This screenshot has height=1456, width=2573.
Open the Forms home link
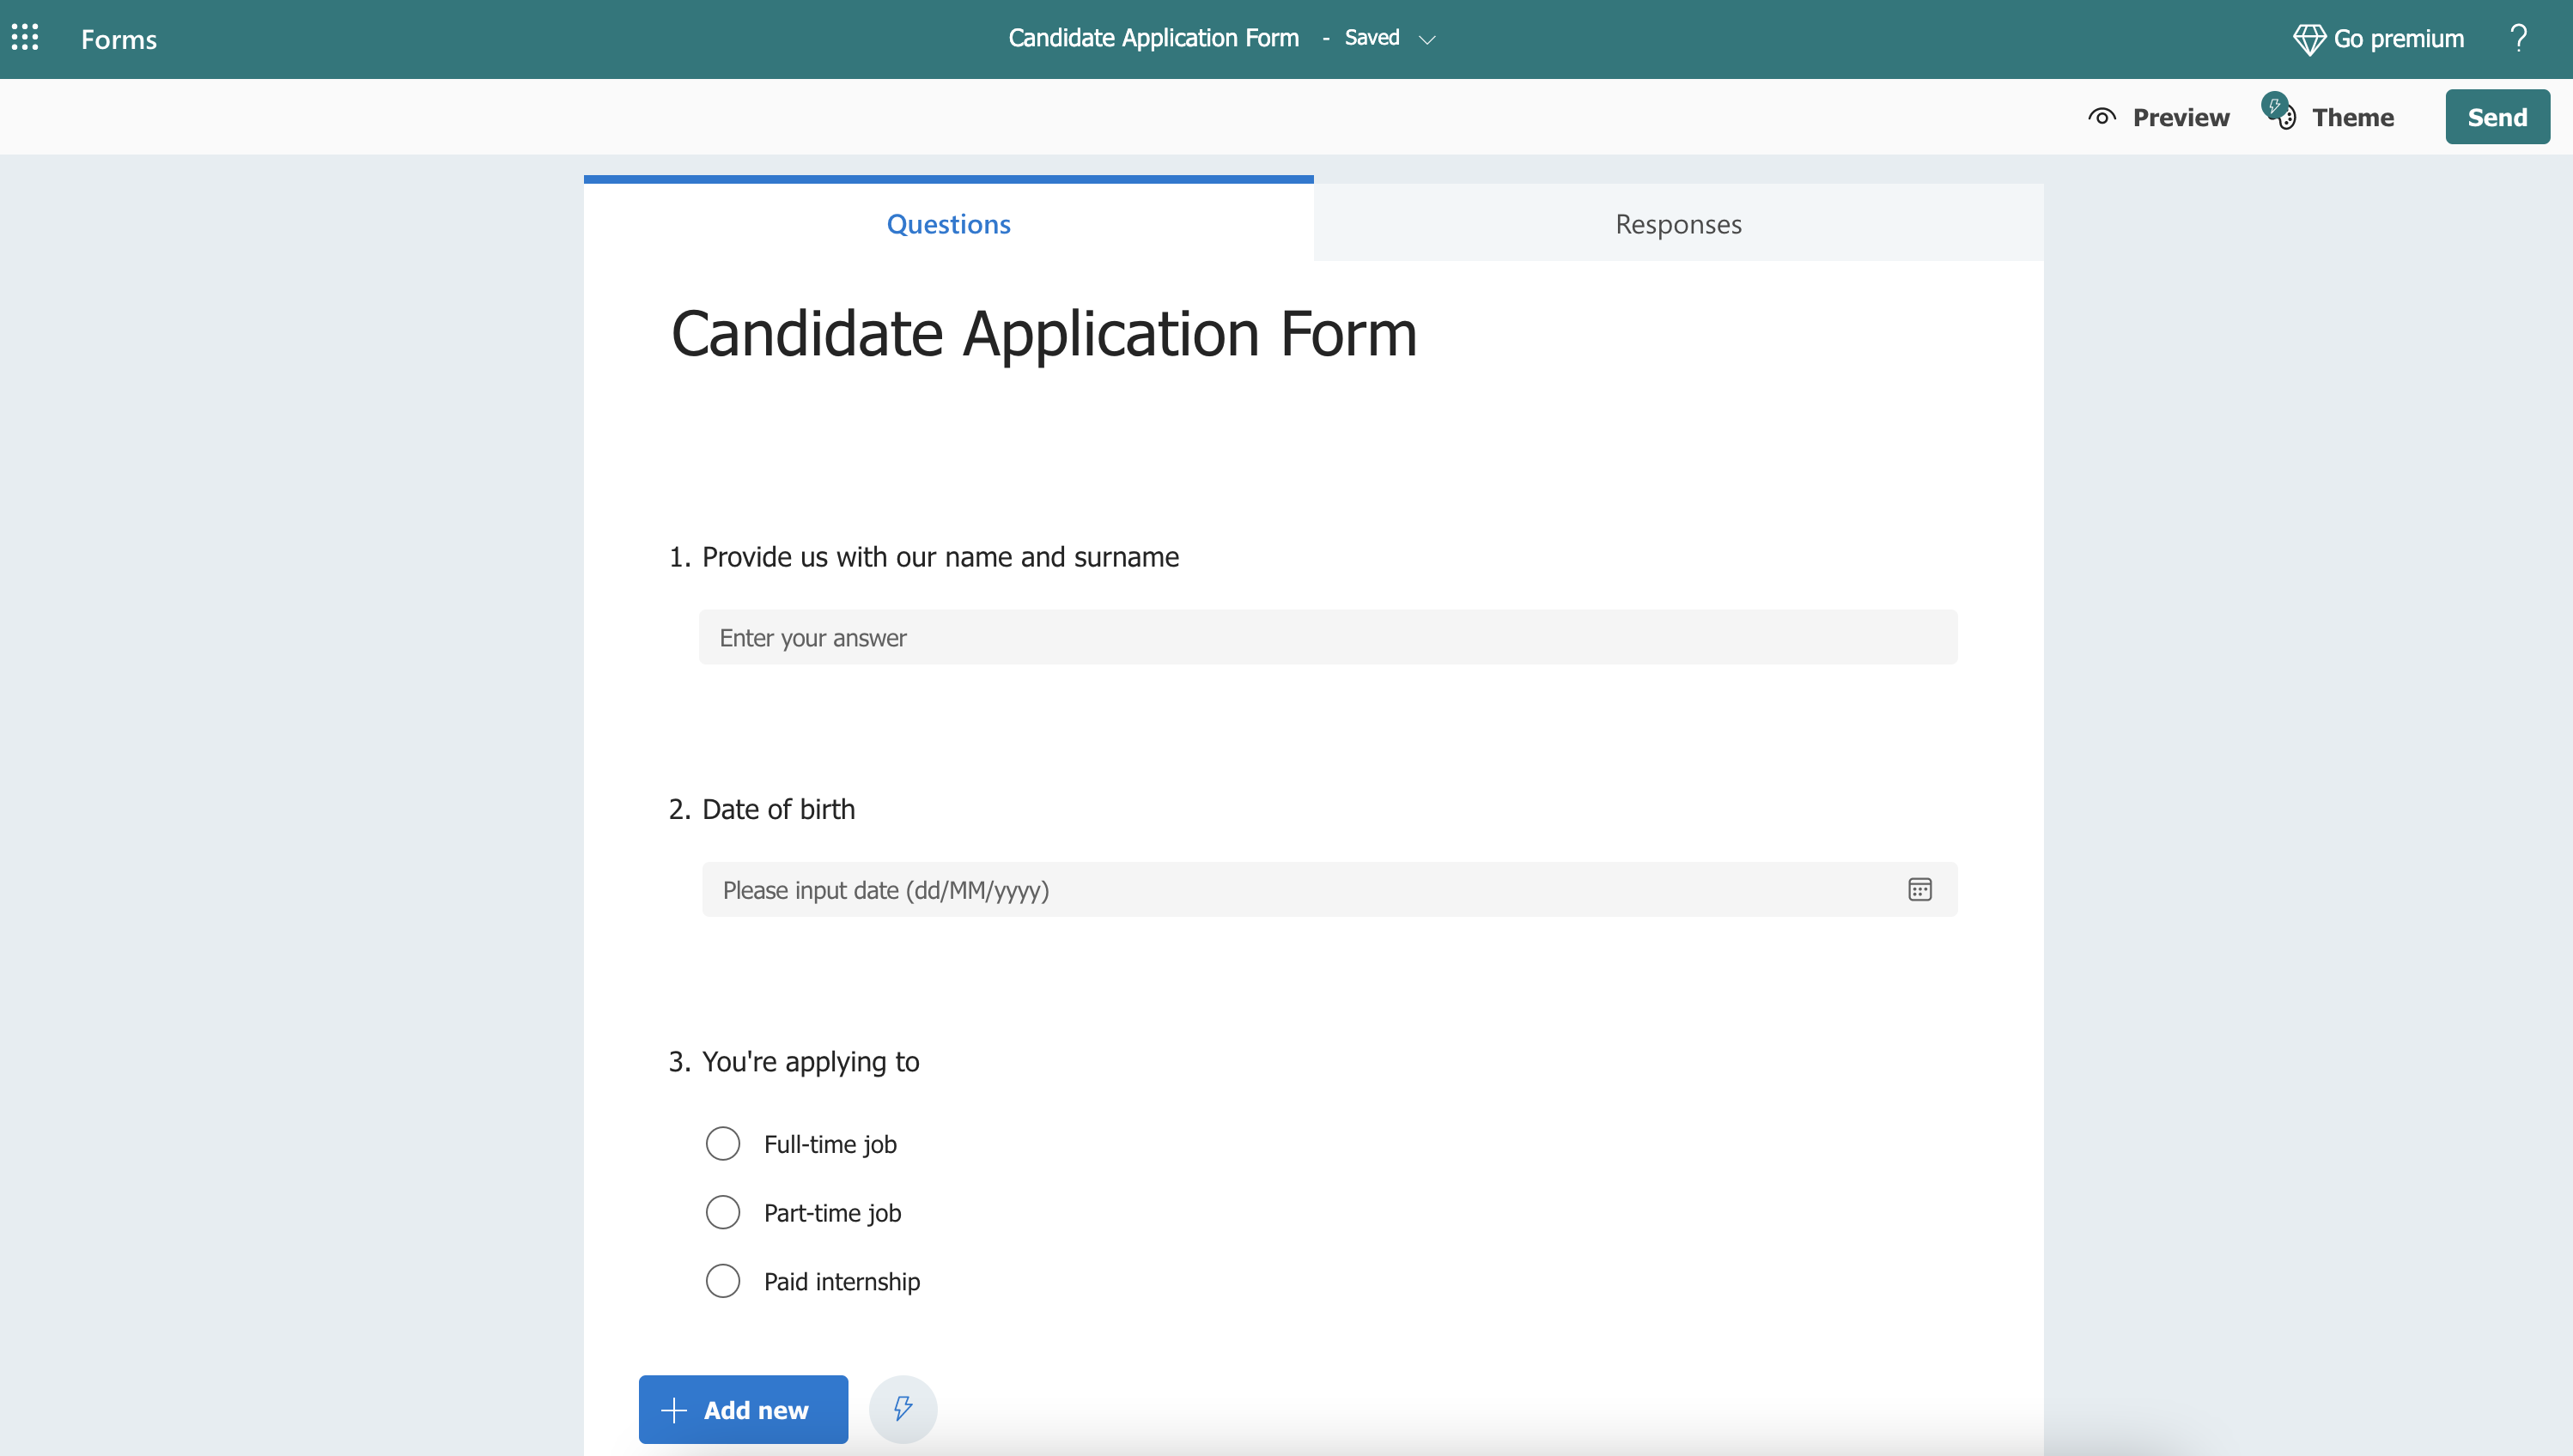[119, 39]
